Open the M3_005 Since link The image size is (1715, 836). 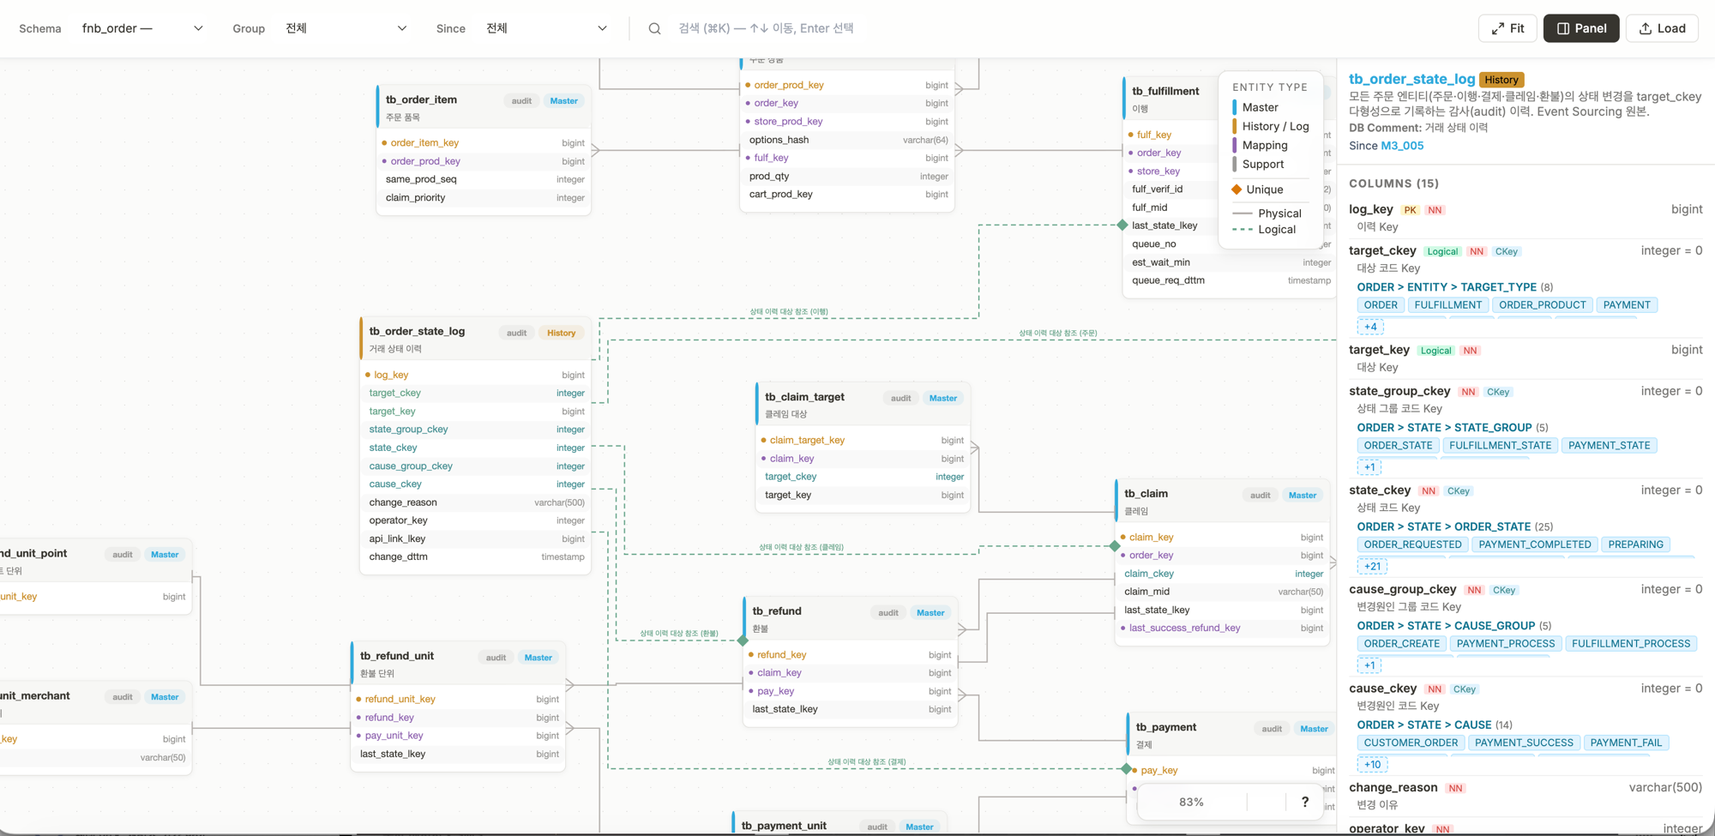(1402, 146)
